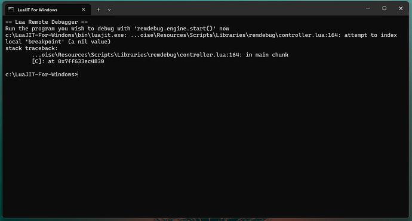Click the '-- Lua Remote Debugger --' header line
This screenshot has width=412, height=221.
point(47,22)
